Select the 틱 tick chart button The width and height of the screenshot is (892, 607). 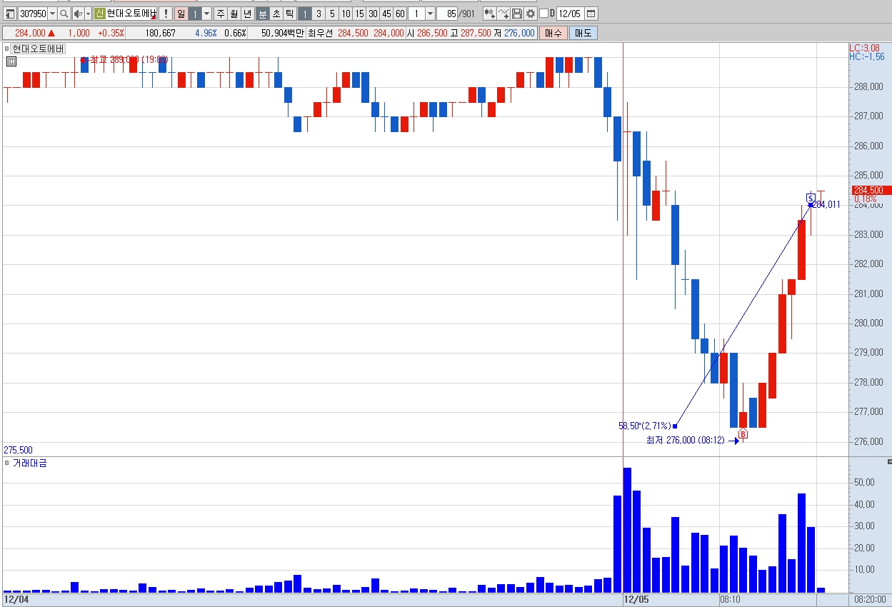pyautogui.click(x=289, y=14)
